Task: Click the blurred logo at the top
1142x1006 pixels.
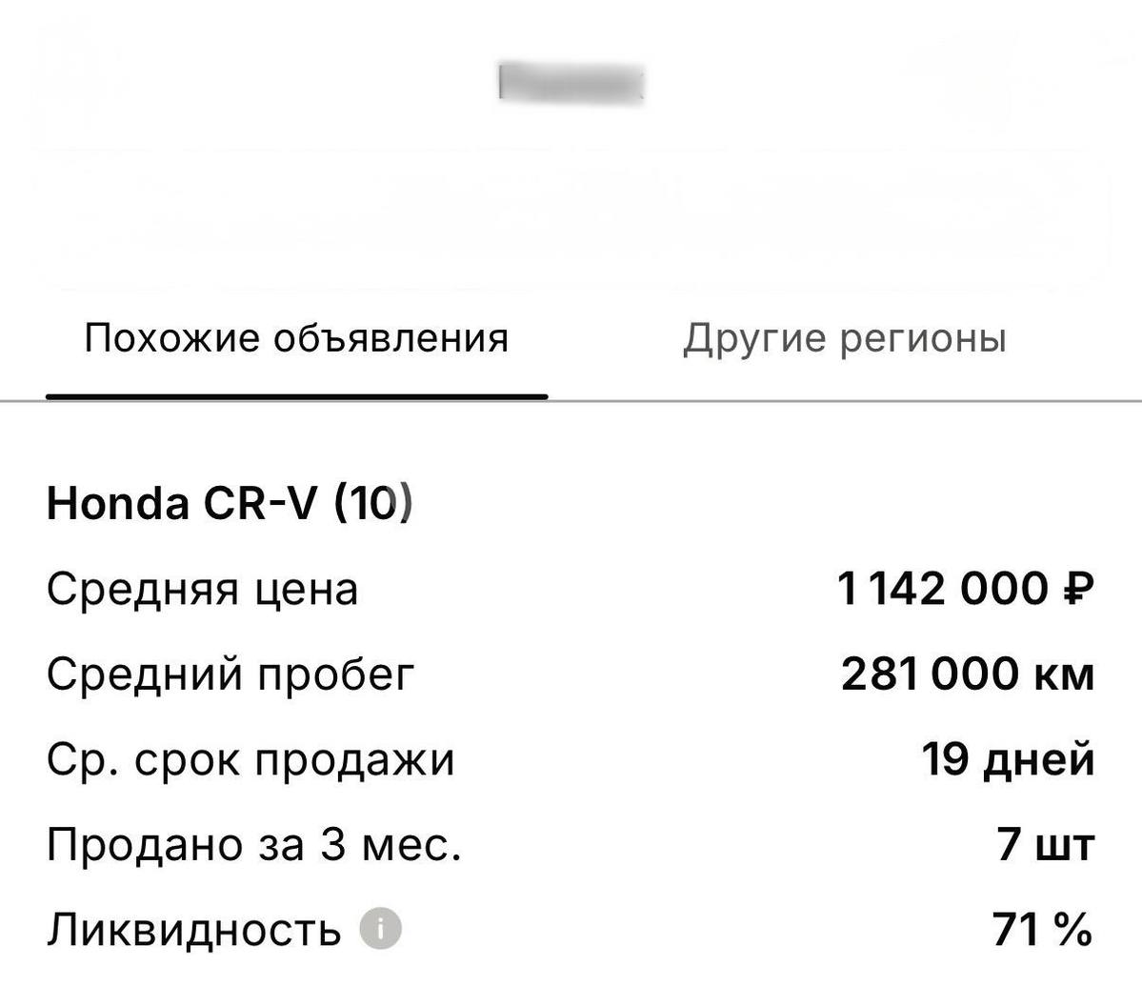Action: pos(570,81)
